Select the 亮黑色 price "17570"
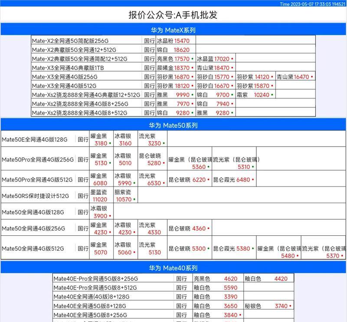Viewport: 347px width, 322px height. 182,59
